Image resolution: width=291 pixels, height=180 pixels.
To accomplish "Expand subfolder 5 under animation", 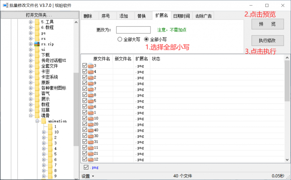I will [x=43, y=154].
